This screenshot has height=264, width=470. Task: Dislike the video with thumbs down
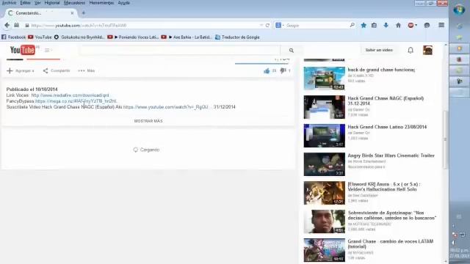click(283, 70)
